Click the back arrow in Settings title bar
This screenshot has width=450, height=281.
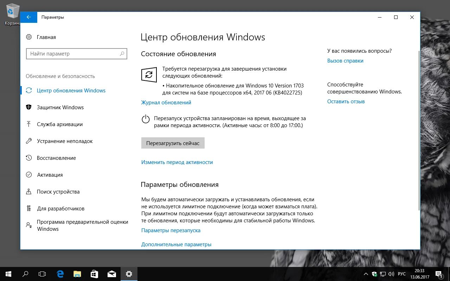coord(29,17)
